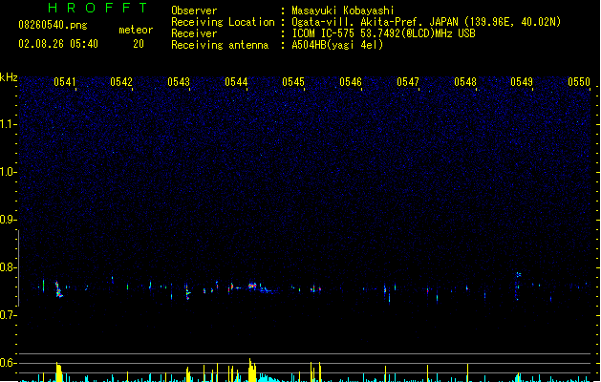Screen dimensions: 601x382
Task: Click time marker 0543
Action: point(179,81)
